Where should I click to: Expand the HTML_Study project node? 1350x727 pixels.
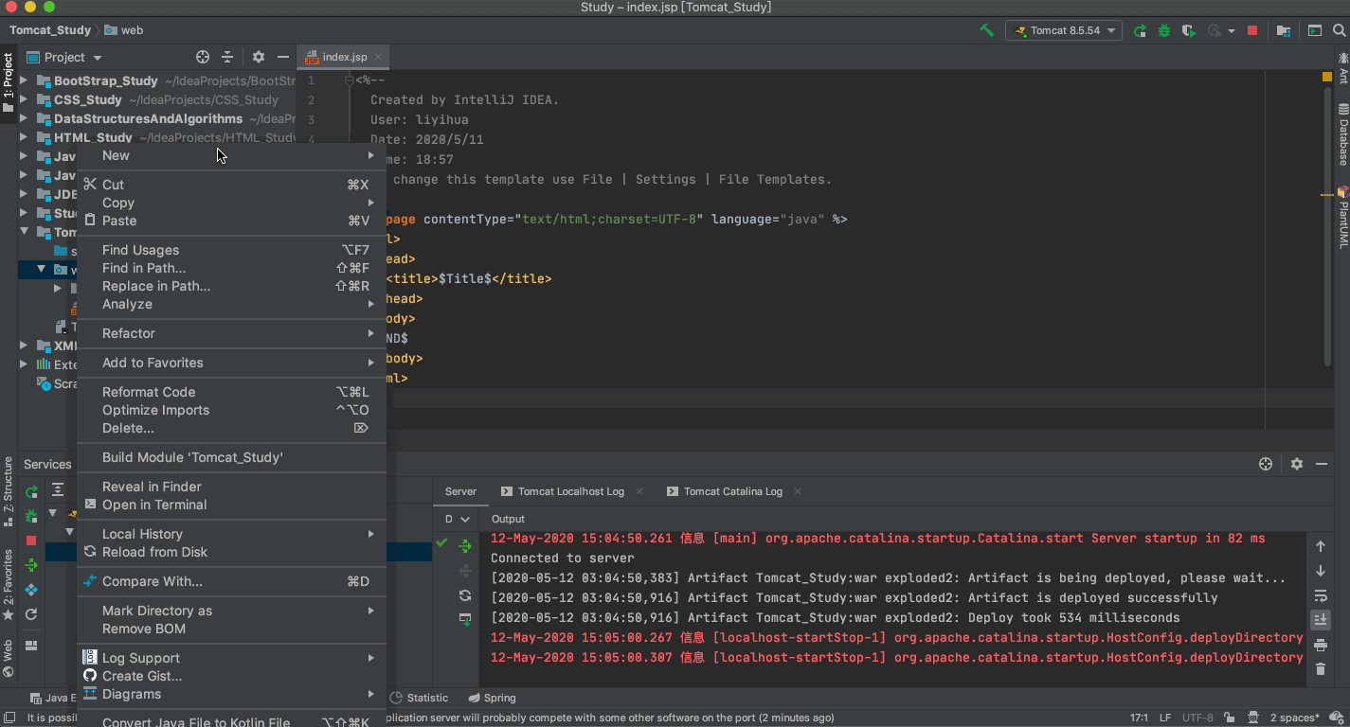tap(25, 137)
